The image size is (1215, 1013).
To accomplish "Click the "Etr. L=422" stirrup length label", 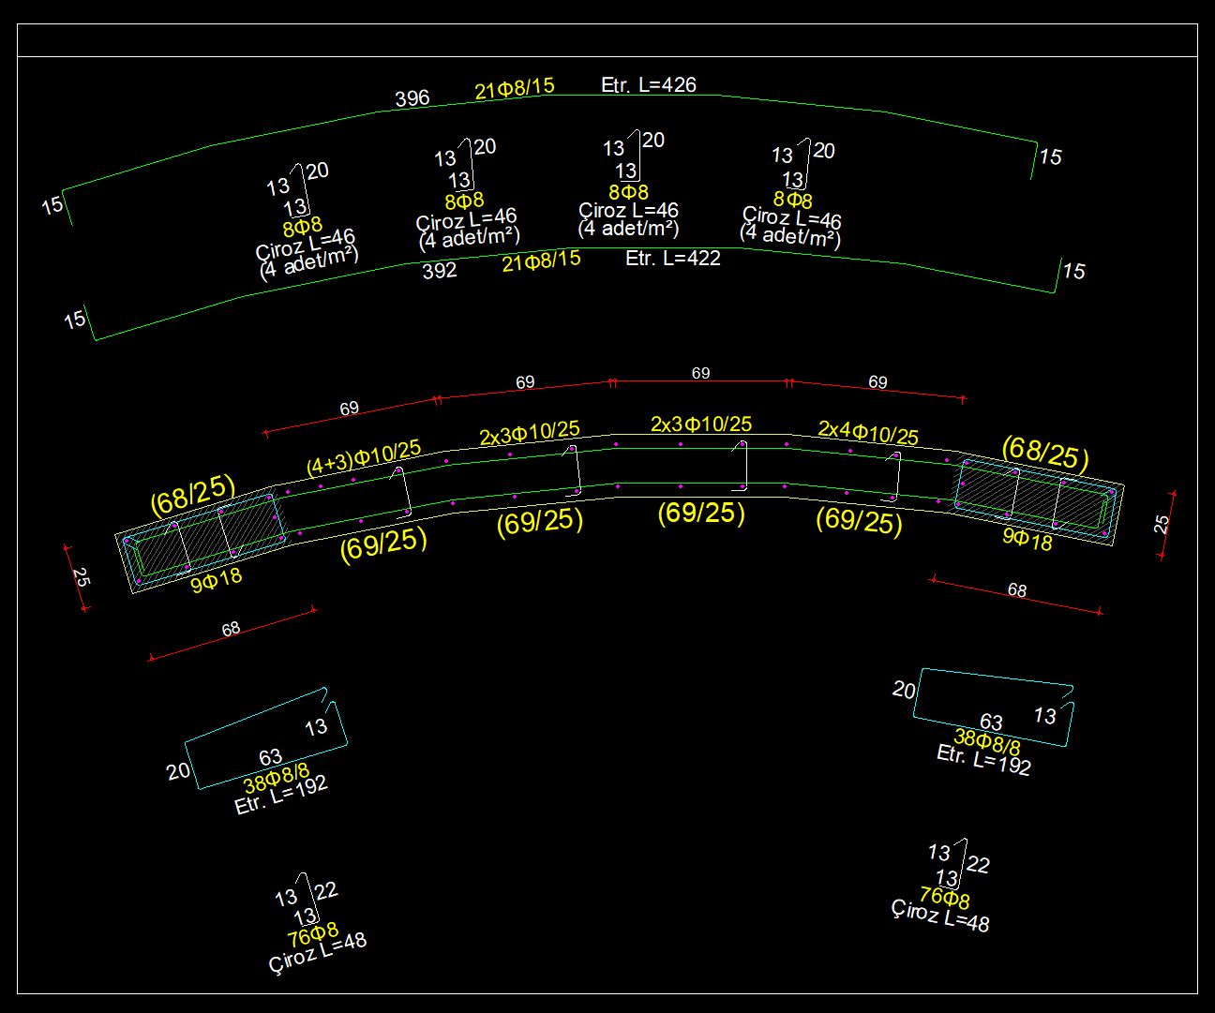I will pyautogui.click(x=672, y=259).
